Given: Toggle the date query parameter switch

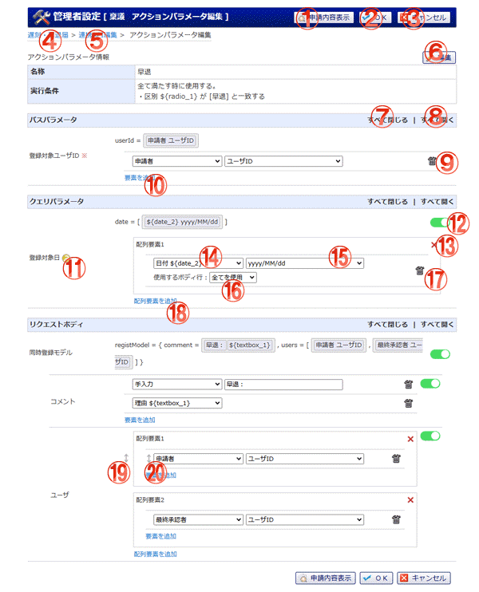Looking at the screenshot, I should (x=440, y=223).
